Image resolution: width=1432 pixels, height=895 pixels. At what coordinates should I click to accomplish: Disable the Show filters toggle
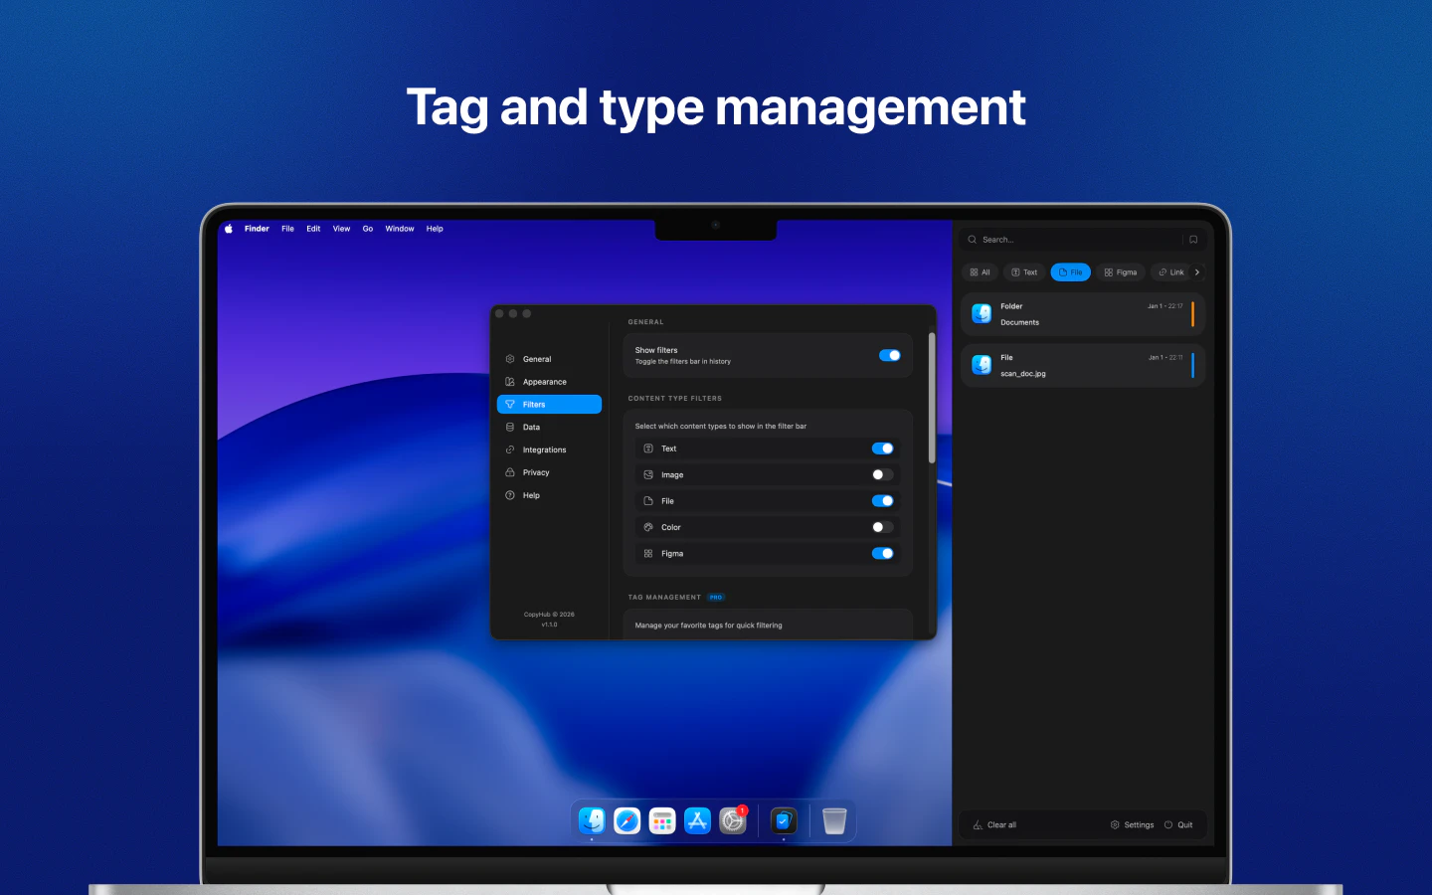point(889,355)
